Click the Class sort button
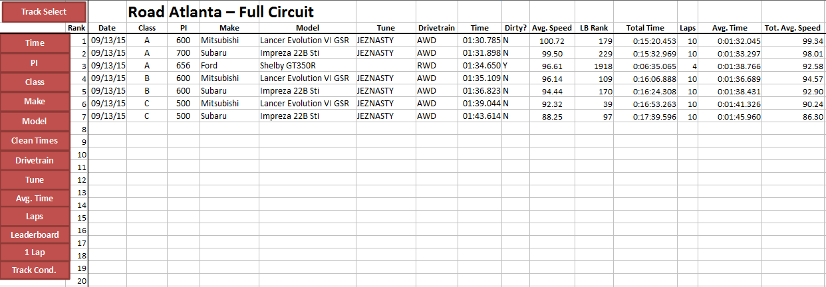826x287 pixels. tap(35, 82)
